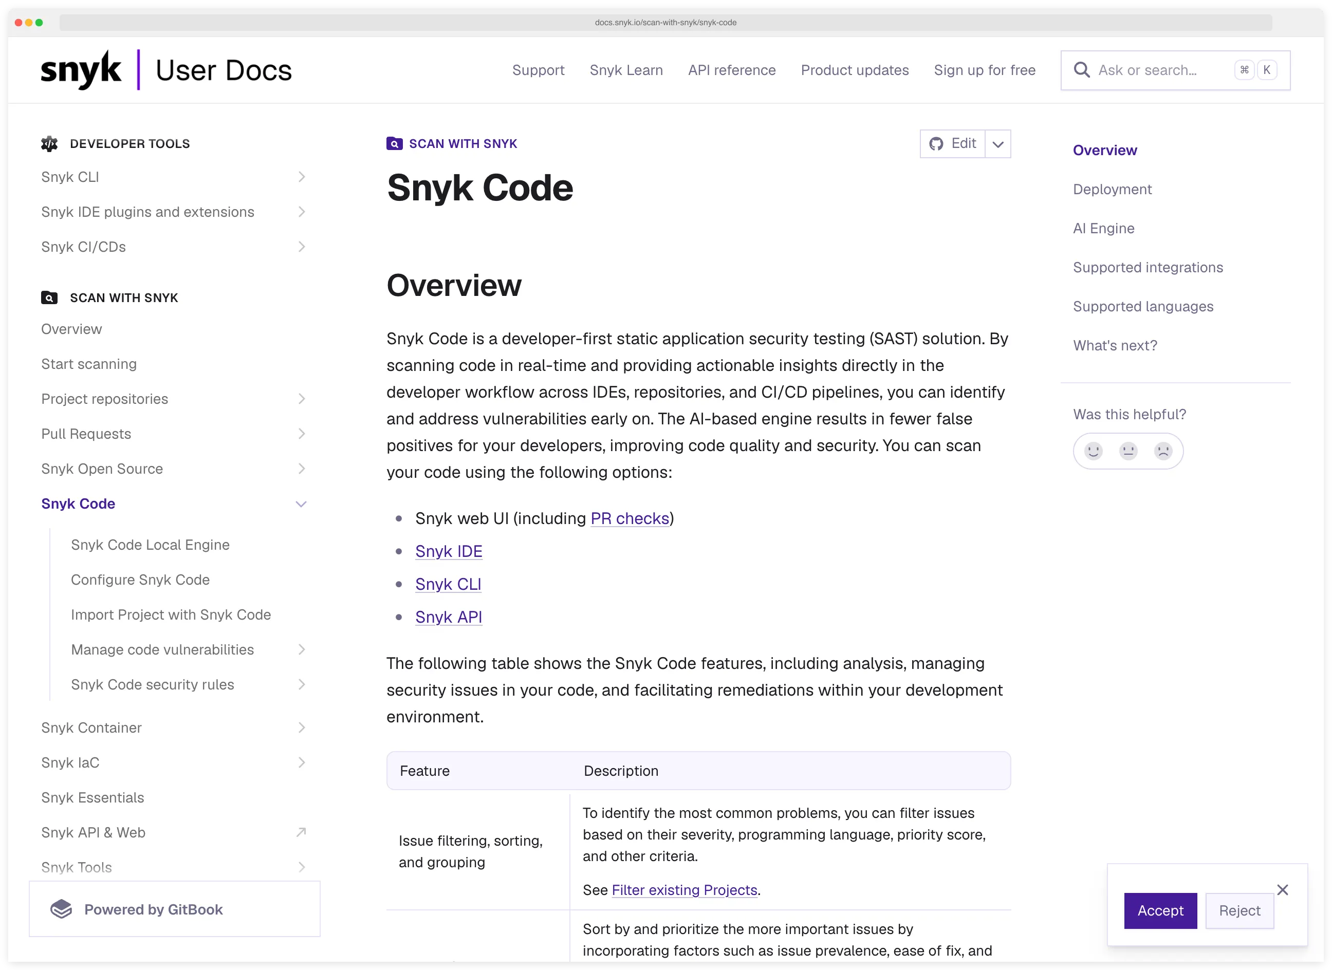Accept cookies in the consent banner
The width and height of the screenshot is (1332, 970).
click(x=1160, y=911)
